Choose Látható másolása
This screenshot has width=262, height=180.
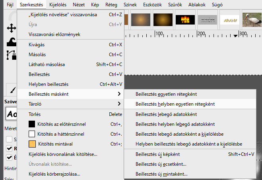[70, 64]
